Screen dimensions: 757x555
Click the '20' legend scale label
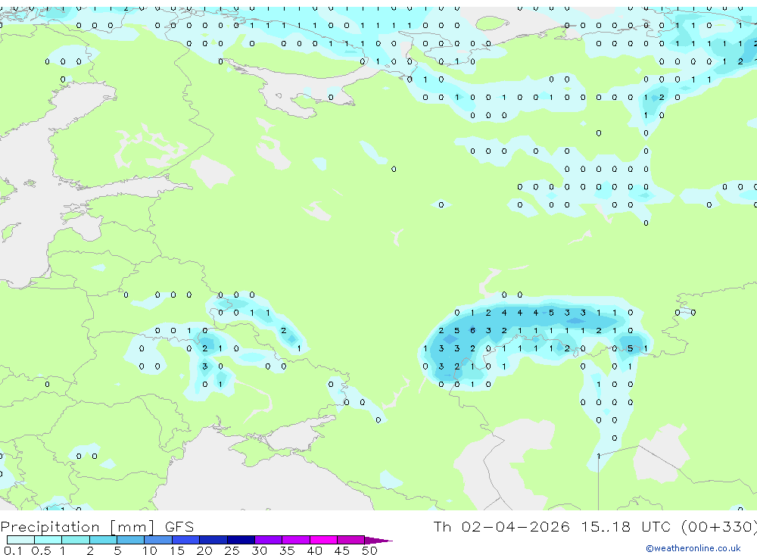point(204,550)
